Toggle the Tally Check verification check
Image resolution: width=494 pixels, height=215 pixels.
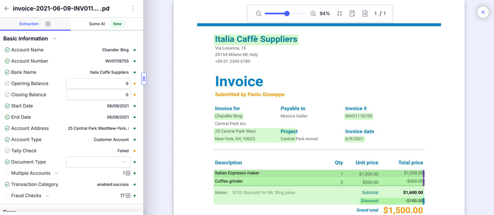[x=7, y=151]
